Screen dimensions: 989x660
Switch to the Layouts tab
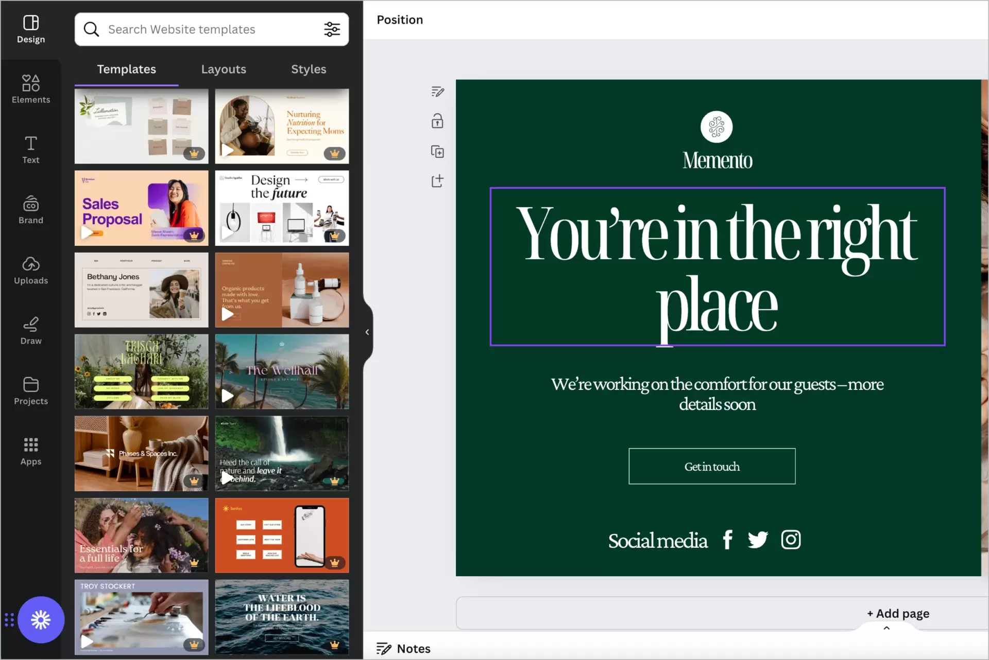pyautogui.click(x=224, y=68)
